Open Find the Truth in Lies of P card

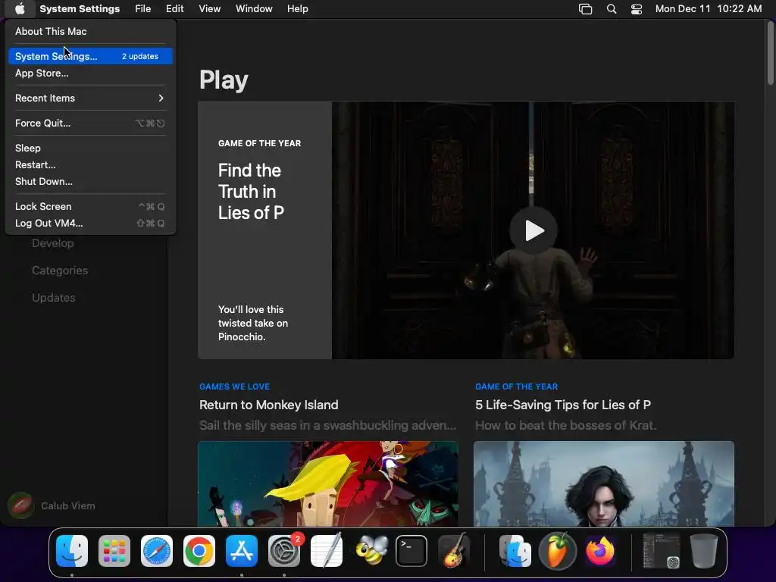click(264, 230)
